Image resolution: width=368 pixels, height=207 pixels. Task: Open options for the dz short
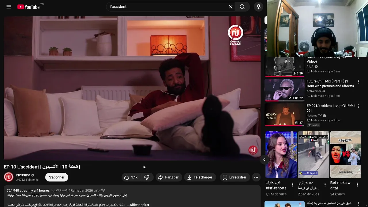325,185
